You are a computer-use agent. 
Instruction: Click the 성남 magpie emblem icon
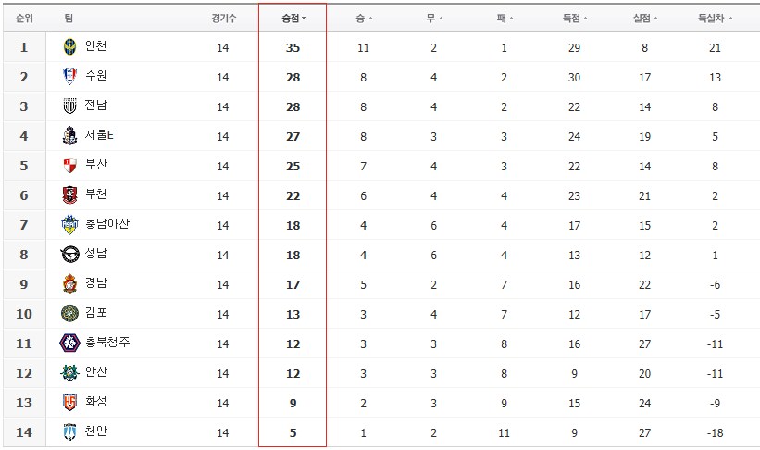(x=69, y=254)
